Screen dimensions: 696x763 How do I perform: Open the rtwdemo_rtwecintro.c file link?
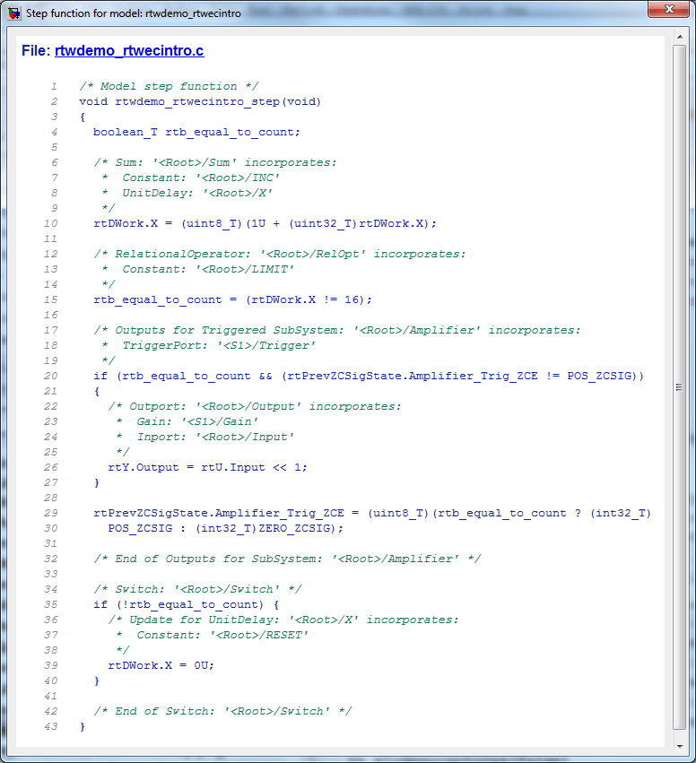(129, 50)
